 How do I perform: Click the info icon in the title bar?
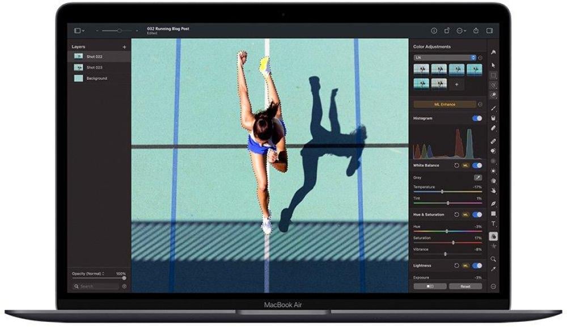434,31
